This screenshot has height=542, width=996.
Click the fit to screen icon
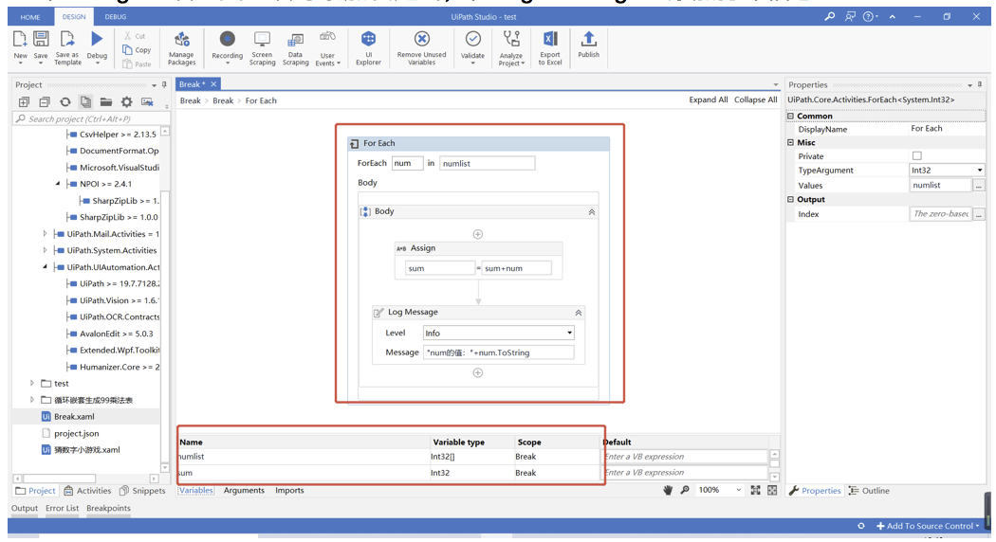point(755,490)
